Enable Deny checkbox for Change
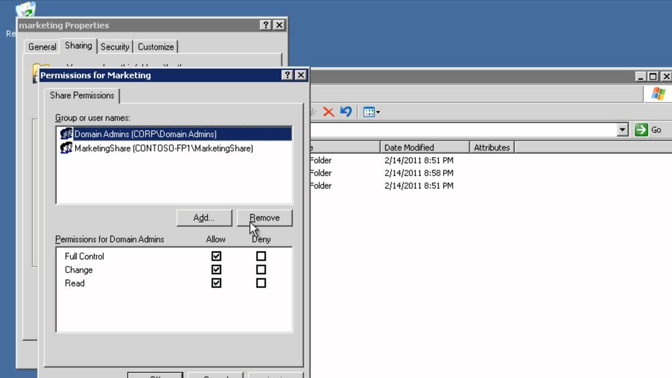This screenshot has height=378, width=672. click(261, 270)
